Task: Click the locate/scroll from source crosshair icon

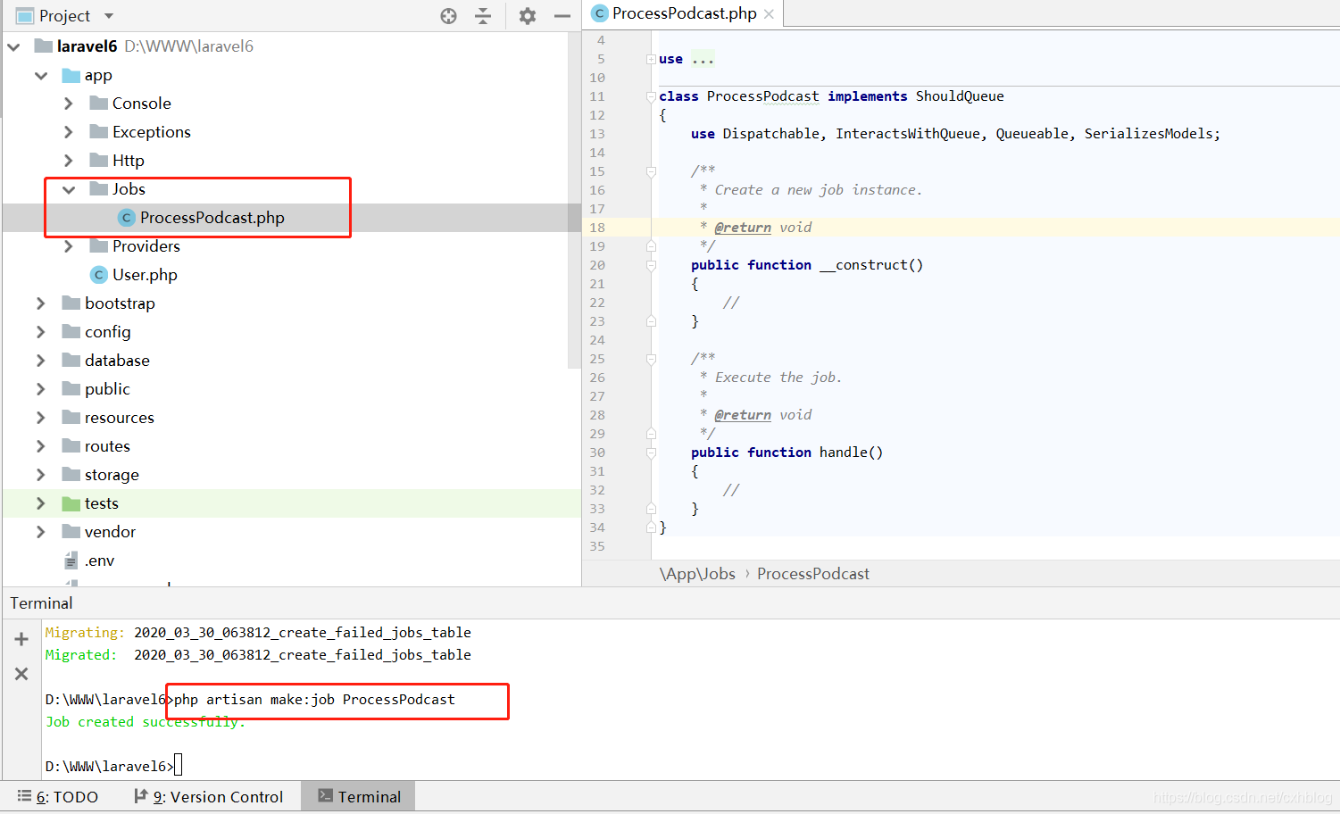Action: click(x=449, y=16)
